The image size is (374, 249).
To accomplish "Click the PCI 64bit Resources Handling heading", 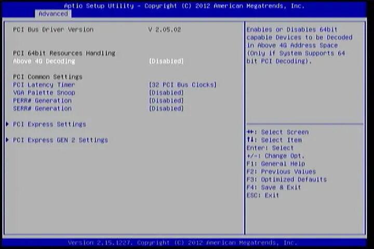I will pyautogui.click(x=64, y=53).
